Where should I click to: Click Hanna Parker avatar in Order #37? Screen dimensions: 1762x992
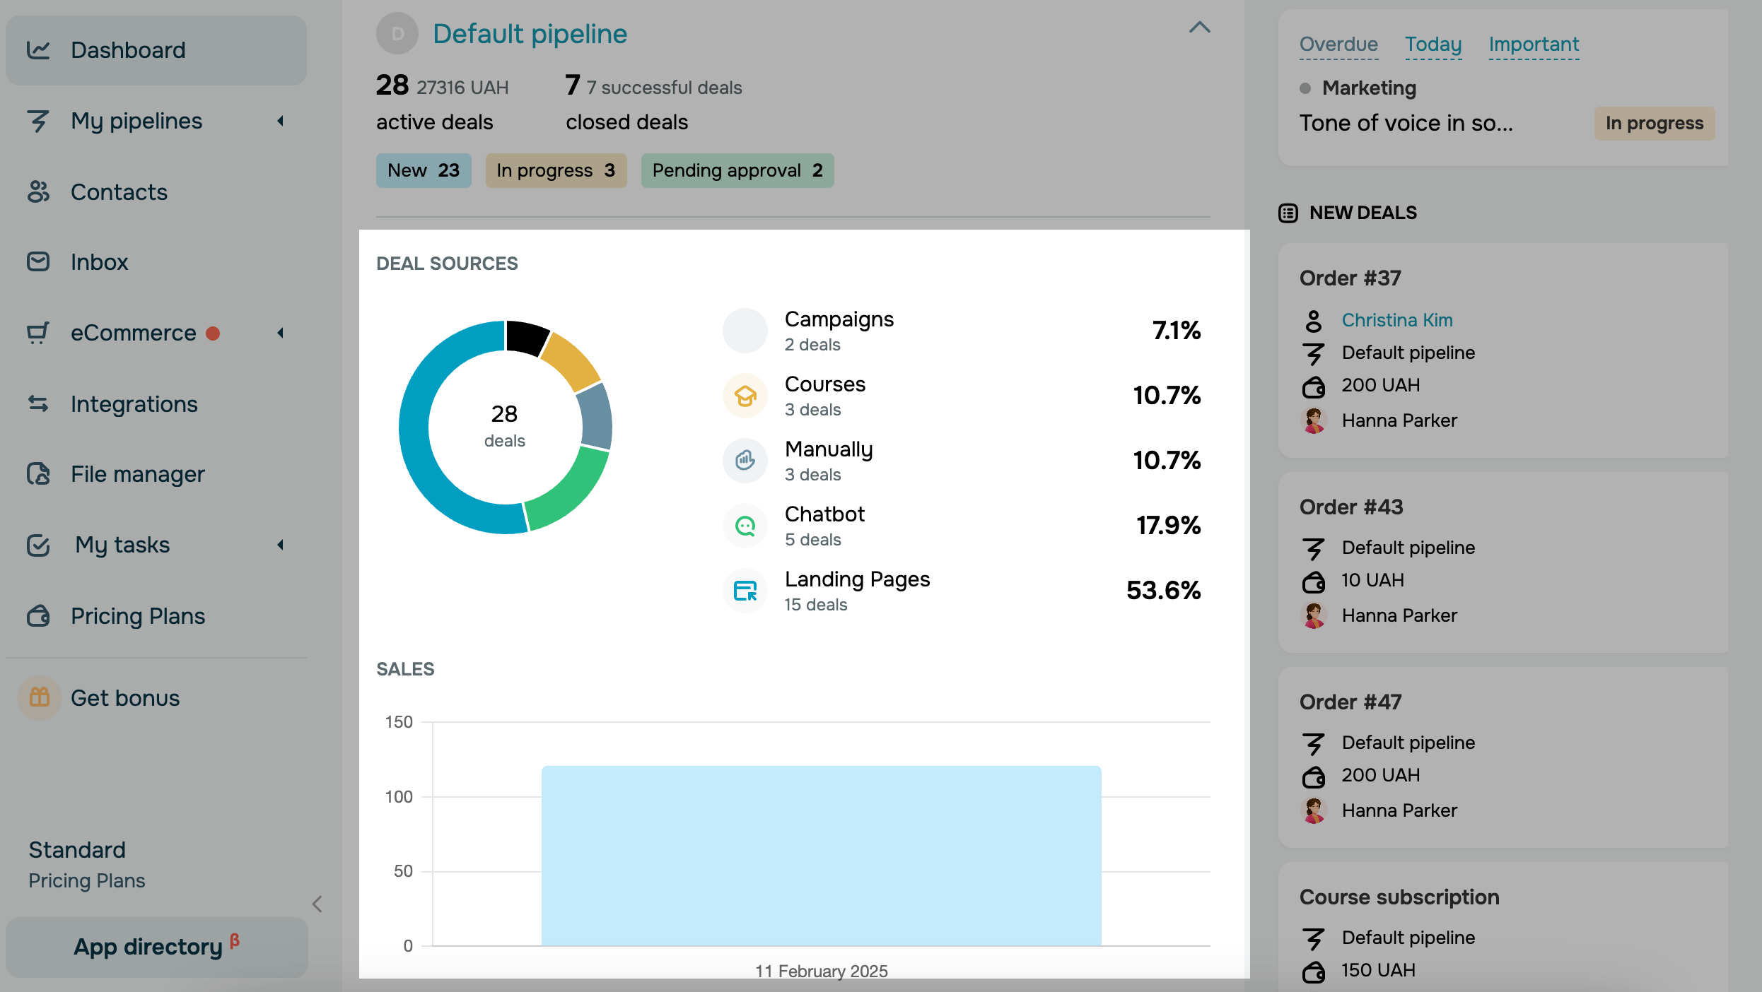(1314, 420)
